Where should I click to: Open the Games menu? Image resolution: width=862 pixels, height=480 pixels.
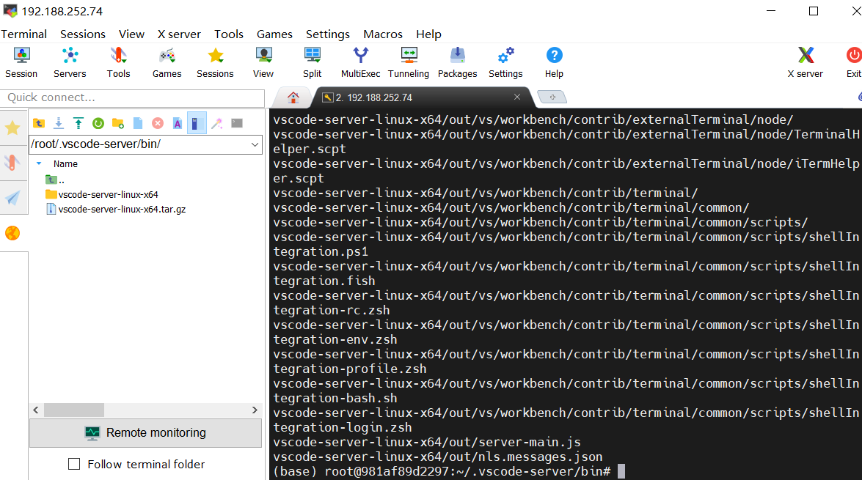tap(274, 34)
